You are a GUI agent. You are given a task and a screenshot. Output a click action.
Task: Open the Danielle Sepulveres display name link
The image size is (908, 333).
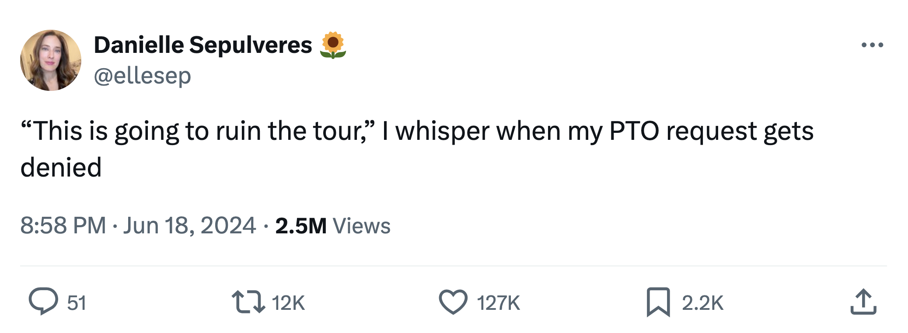tap(203, 45)
